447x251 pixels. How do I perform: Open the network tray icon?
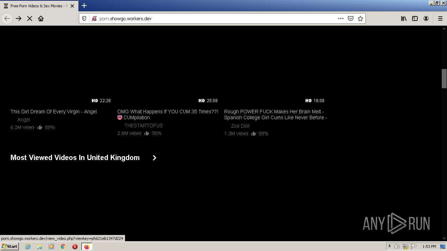405,246
